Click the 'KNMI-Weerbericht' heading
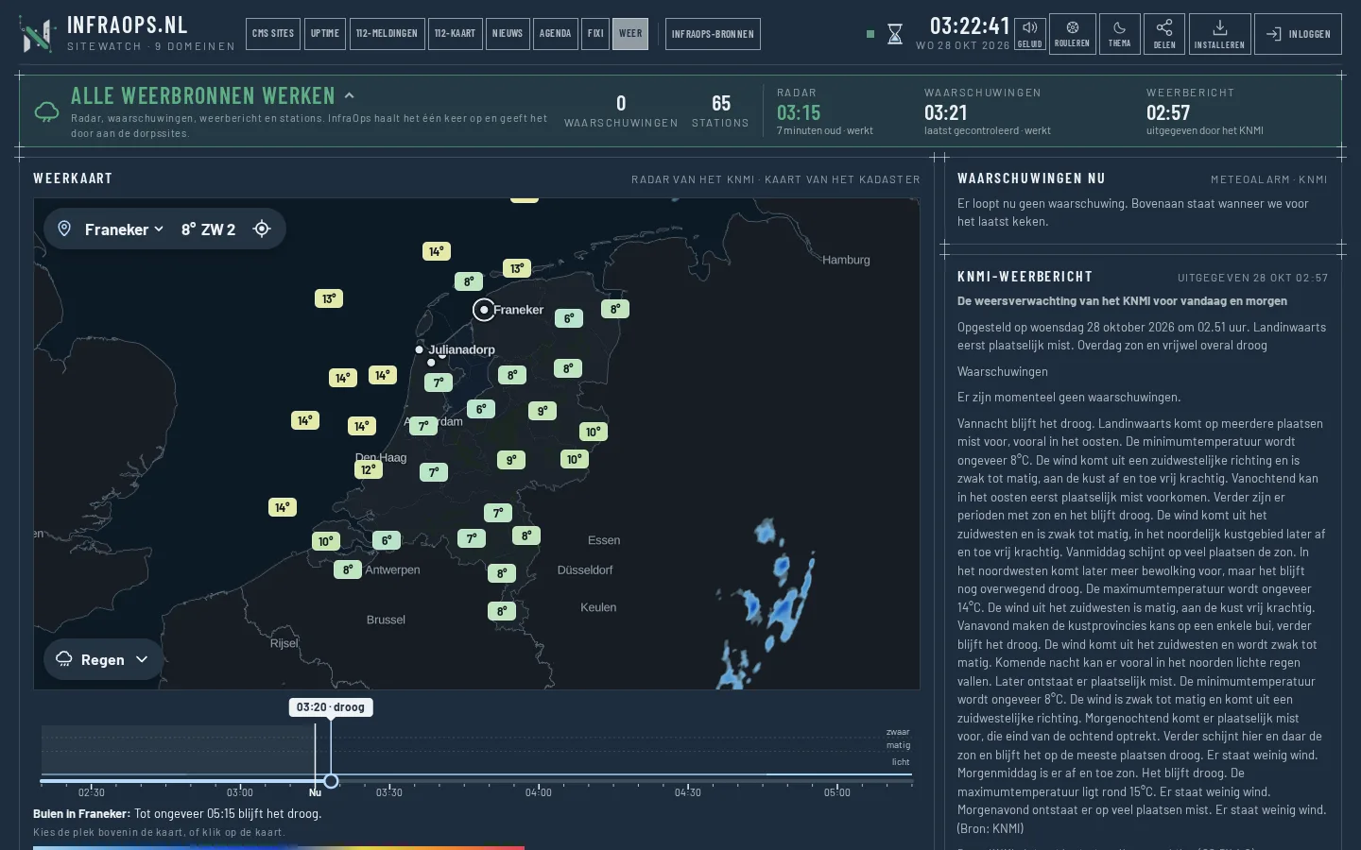1361x850 pixels. [1025, 277]
